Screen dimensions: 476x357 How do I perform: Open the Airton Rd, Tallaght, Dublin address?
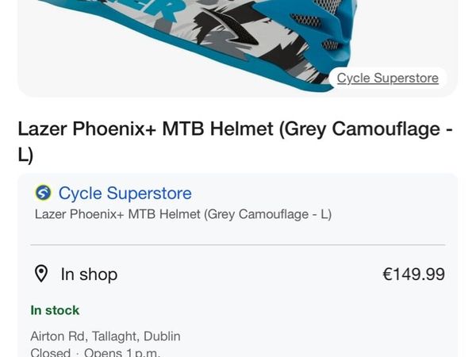(x=105, y=336)
